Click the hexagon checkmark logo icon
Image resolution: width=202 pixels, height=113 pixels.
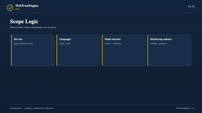pos(10,8)
